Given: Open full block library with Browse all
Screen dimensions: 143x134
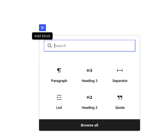Looking at the screenshot, I should pos(90,125).
